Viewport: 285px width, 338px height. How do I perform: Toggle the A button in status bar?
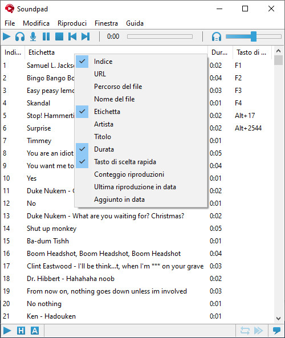coord(35,331)
